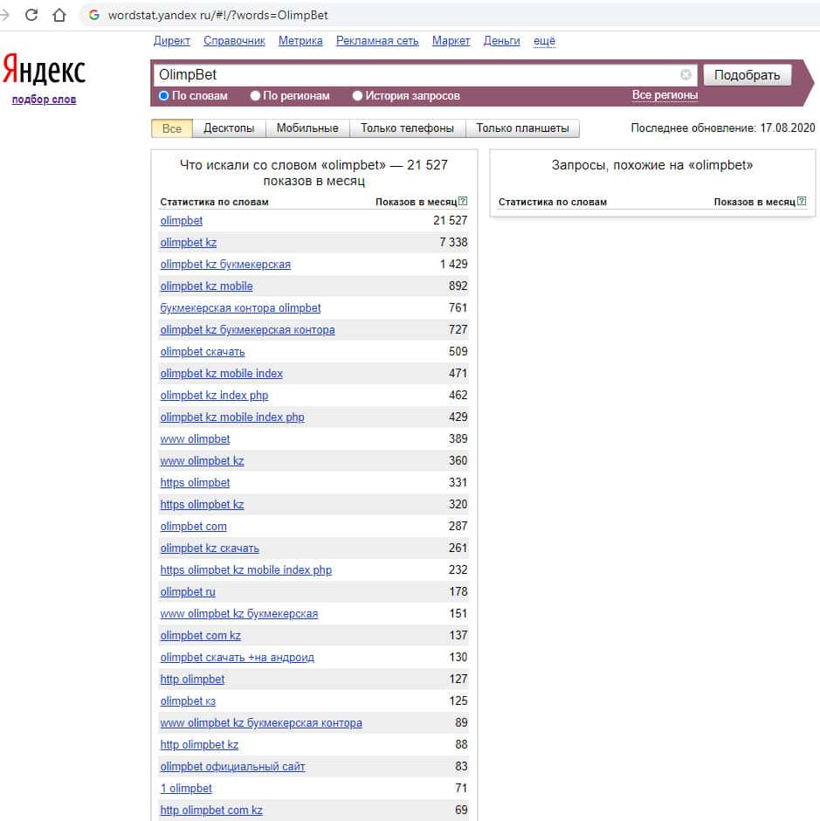Open the olimpbet kz index php link

click(214, 396)
